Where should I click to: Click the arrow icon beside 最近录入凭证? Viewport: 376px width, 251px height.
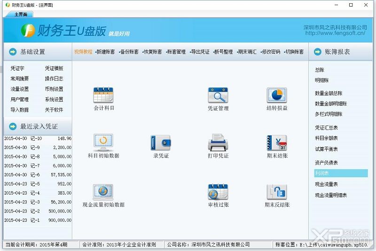[x=13, y=126]
